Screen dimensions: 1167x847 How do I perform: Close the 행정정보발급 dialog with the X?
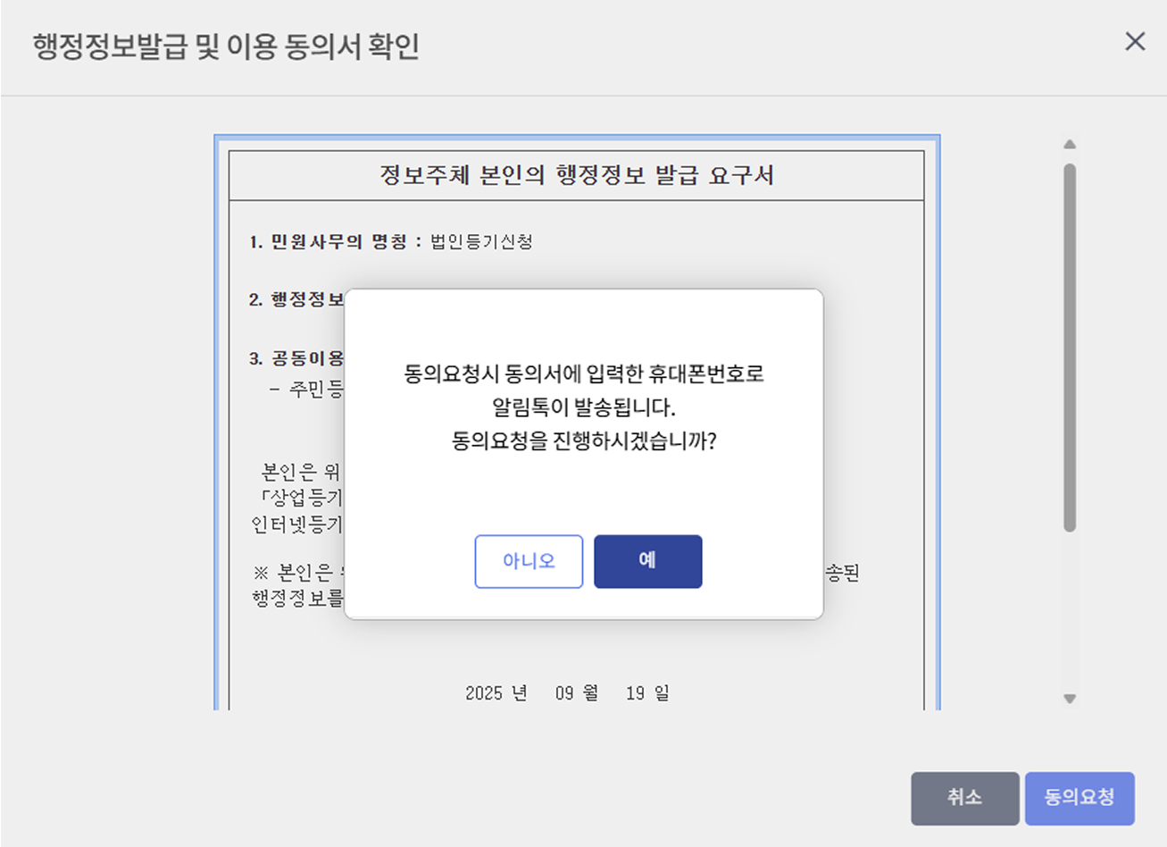click(1135, 41)
